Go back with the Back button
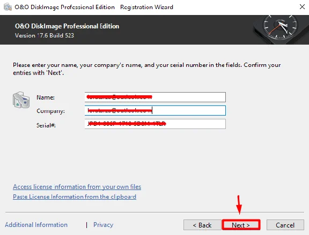309x235 pixels. (202, 225)
